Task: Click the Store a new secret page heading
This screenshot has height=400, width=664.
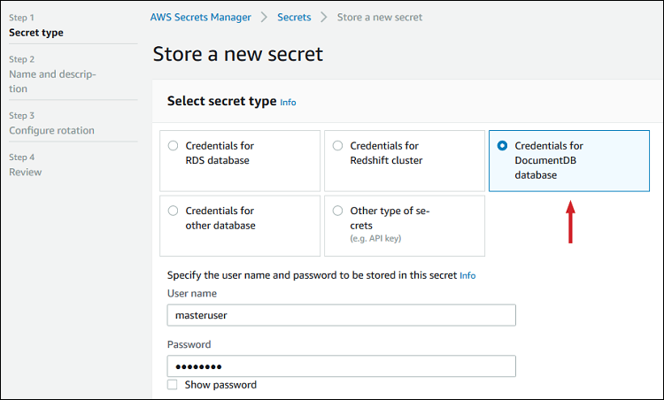Action: pos(238,54)
